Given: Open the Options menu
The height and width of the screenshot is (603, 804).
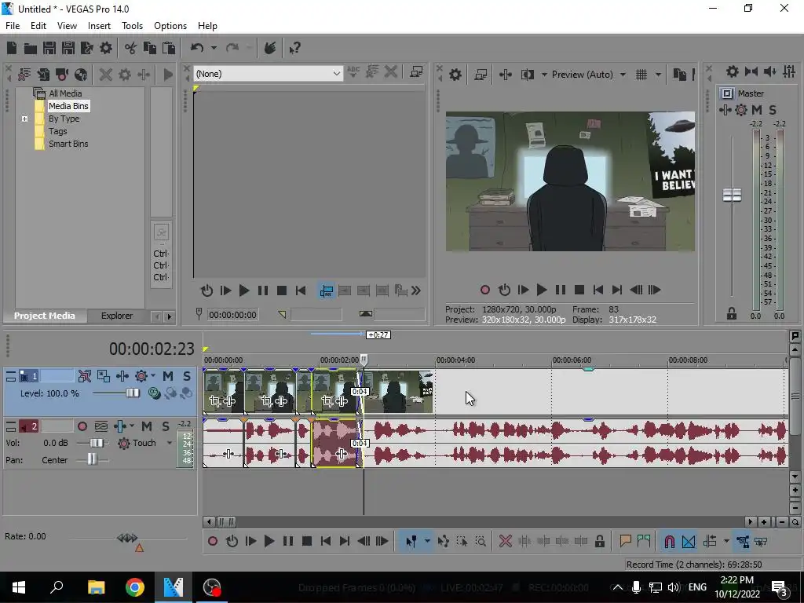Looking at the screenshot, I should coord(170,26).
